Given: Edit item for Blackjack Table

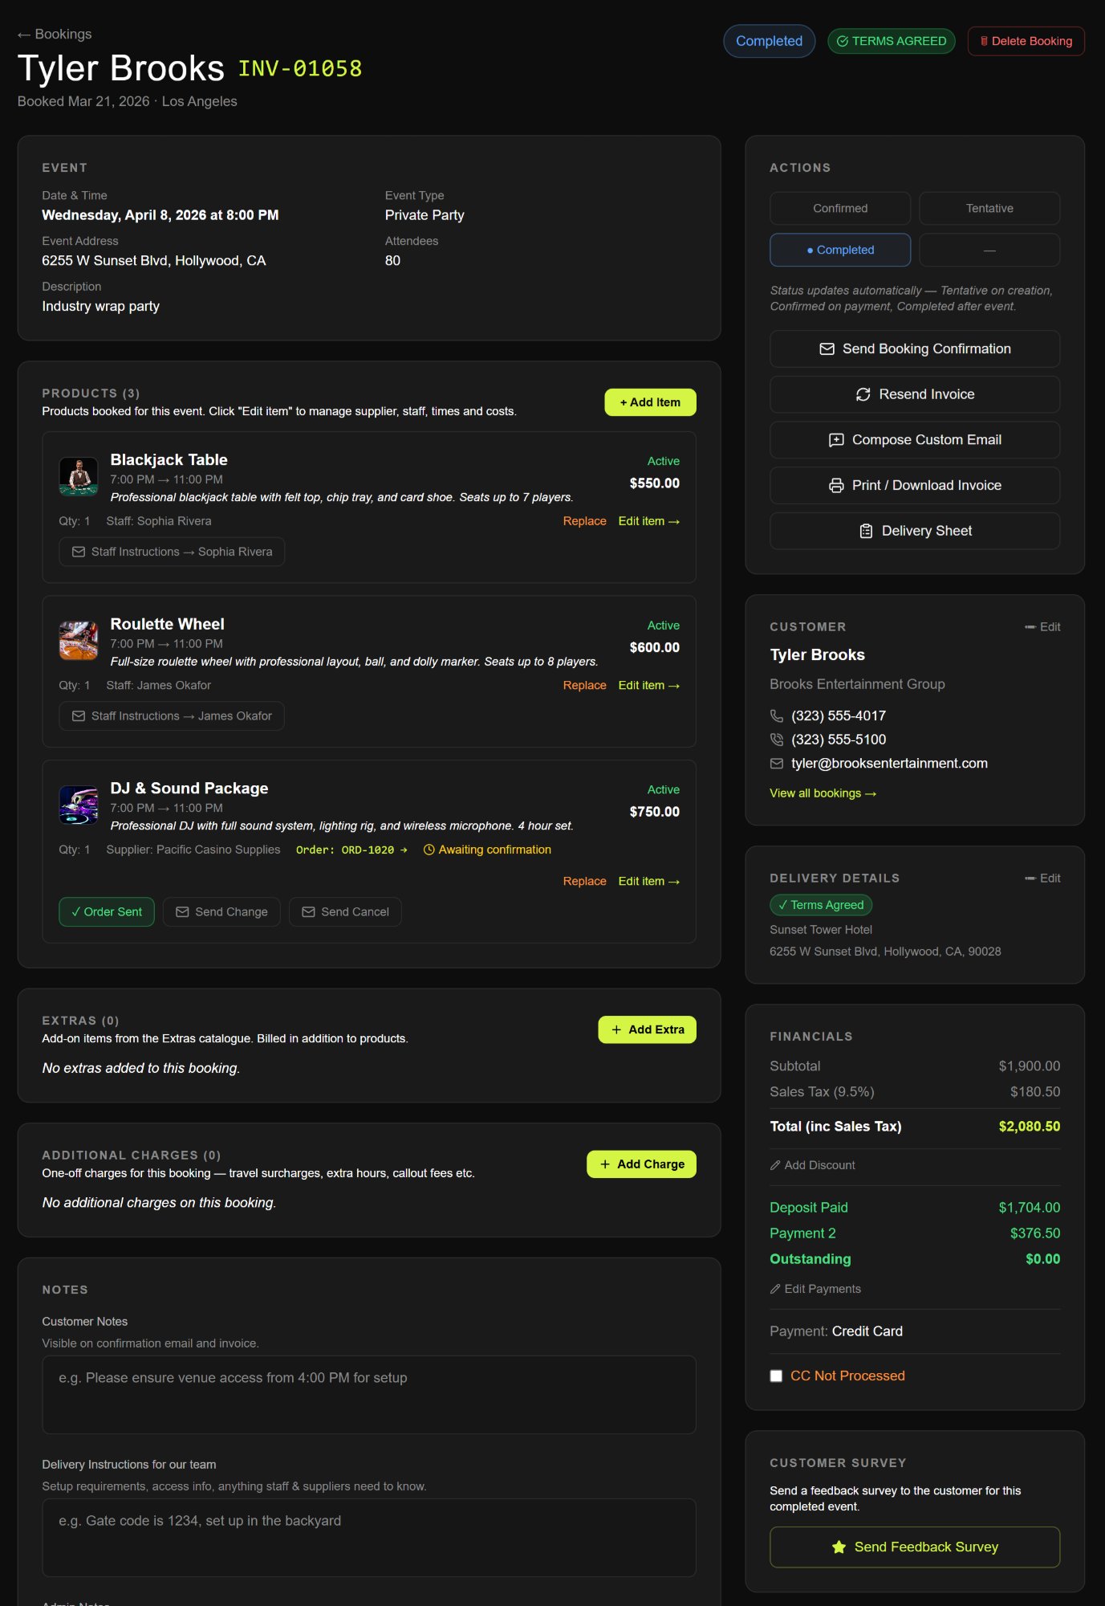Looking at the screenshot, I should pyautogui.click(x=648, y=521).
